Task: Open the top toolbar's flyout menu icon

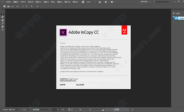Action: 37,6
